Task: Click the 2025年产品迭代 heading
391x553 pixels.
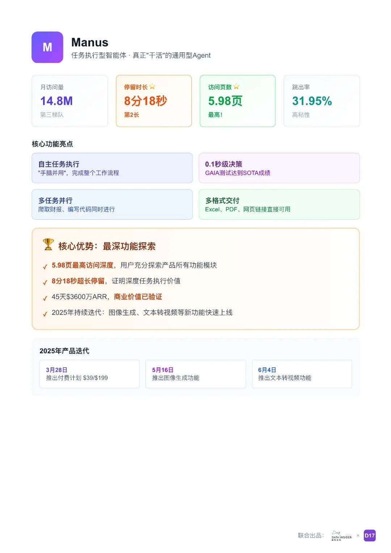Action: [64, 351]
